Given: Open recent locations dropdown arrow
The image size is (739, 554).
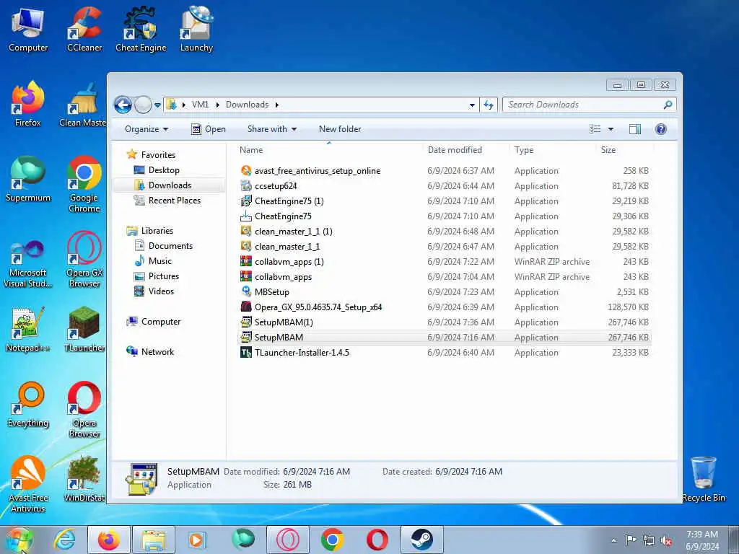Looking at the screenshot, I should pyautogui.click(x=157, y=105).
